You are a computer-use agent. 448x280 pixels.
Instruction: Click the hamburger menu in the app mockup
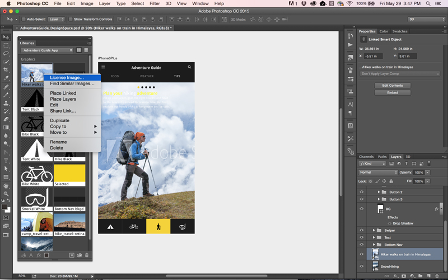(x=103, y=67)
